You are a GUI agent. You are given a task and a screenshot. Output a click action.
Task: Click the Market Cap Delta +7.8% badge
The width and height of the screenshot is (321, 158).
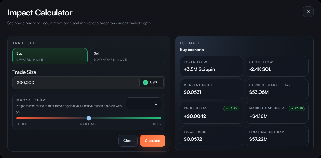pos(297,108)
